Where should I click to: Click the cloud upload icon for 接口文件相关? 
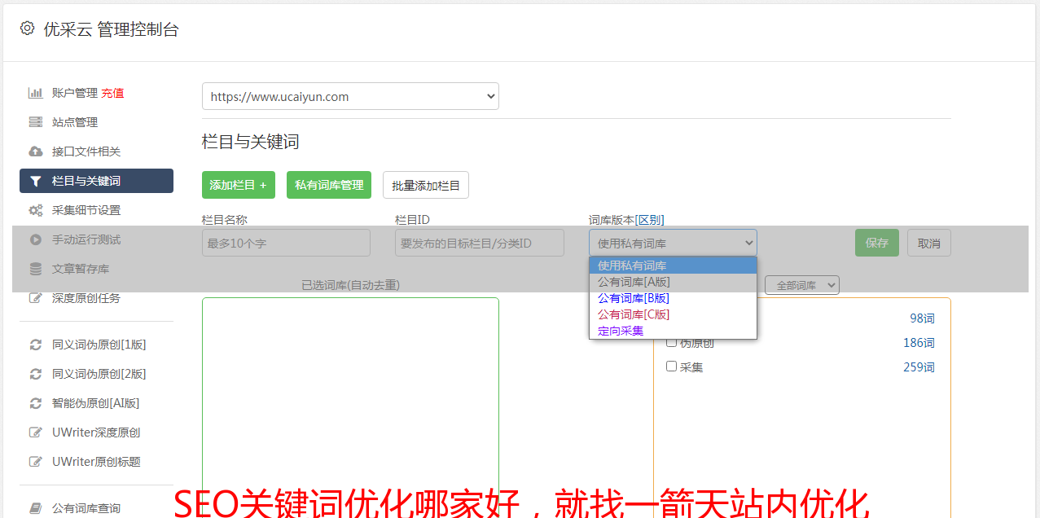(36, 151)
